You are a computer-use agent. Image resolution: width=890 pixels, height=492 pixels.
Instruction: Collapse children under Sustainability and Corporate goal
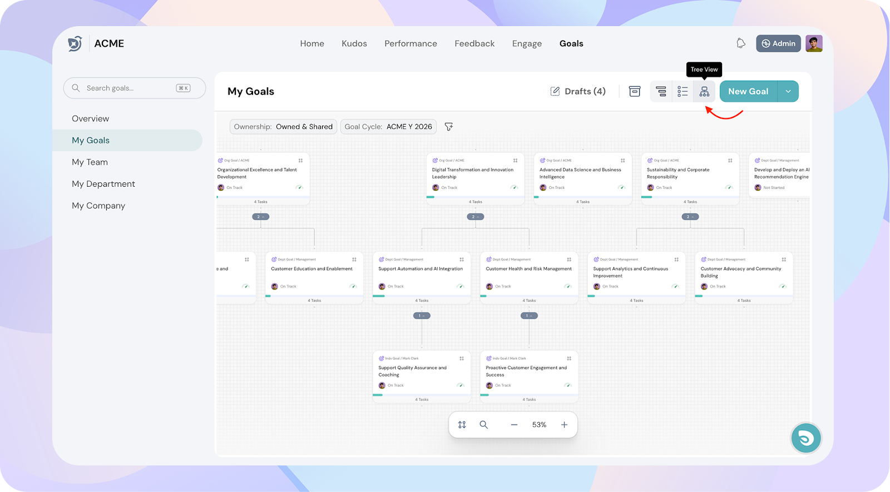pos(690,217)
